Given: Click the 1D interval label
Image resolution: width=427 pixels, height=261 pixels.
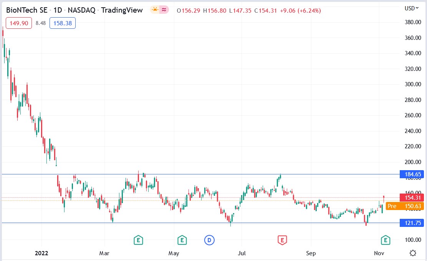Looking at the screenshot, I should coord(58,10).
